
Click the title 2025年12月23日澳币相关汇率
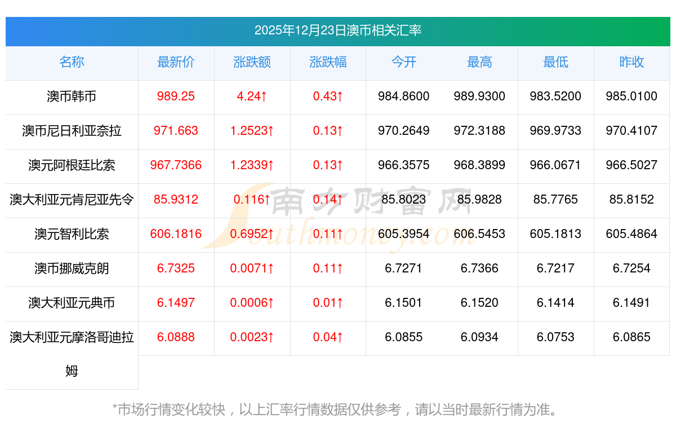pos(338,30)
